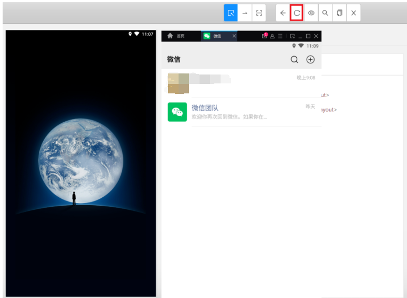
Task: Click the 欢迎你再次回到微信 message preview
Action: (x=229, y=117)
